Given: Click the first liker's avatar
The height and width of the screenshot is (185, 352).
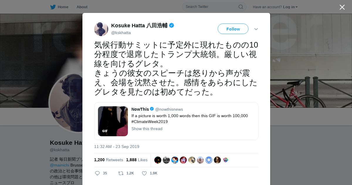Looking at the screenshot, I should pyautogui.click(x=158, y=160).
